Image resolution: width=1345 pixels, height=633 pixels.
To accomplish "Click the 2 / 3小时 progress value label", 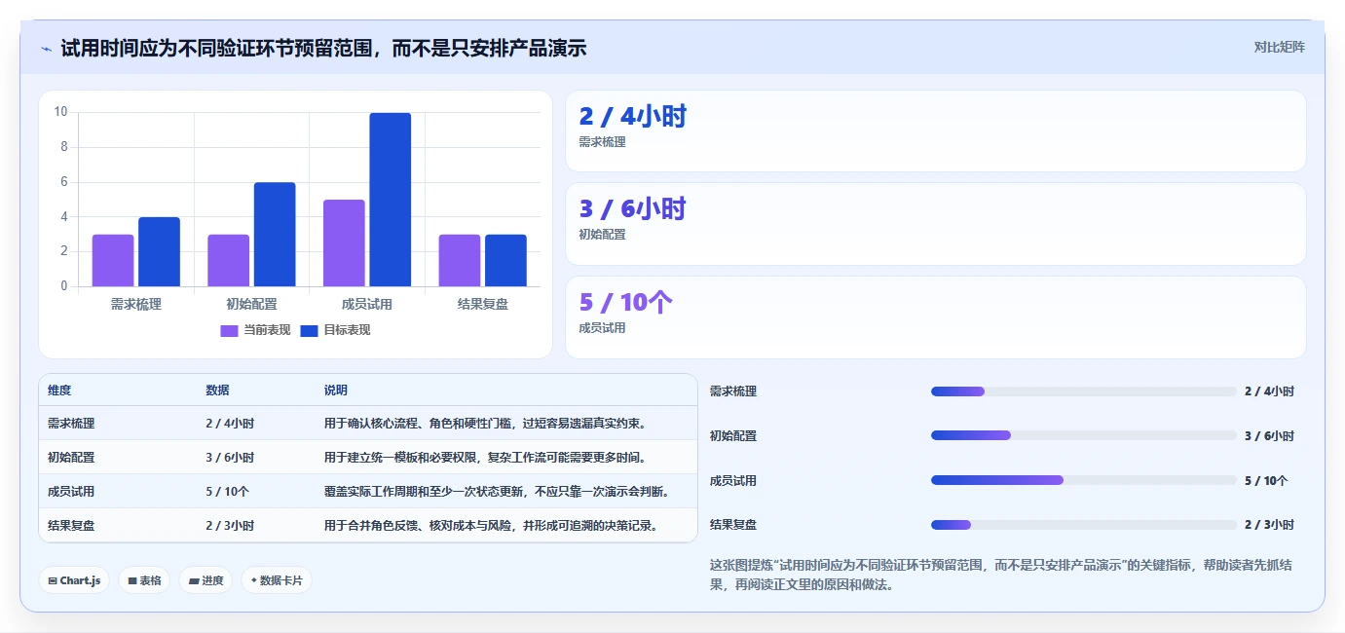I will click(x=1269, y=525).
